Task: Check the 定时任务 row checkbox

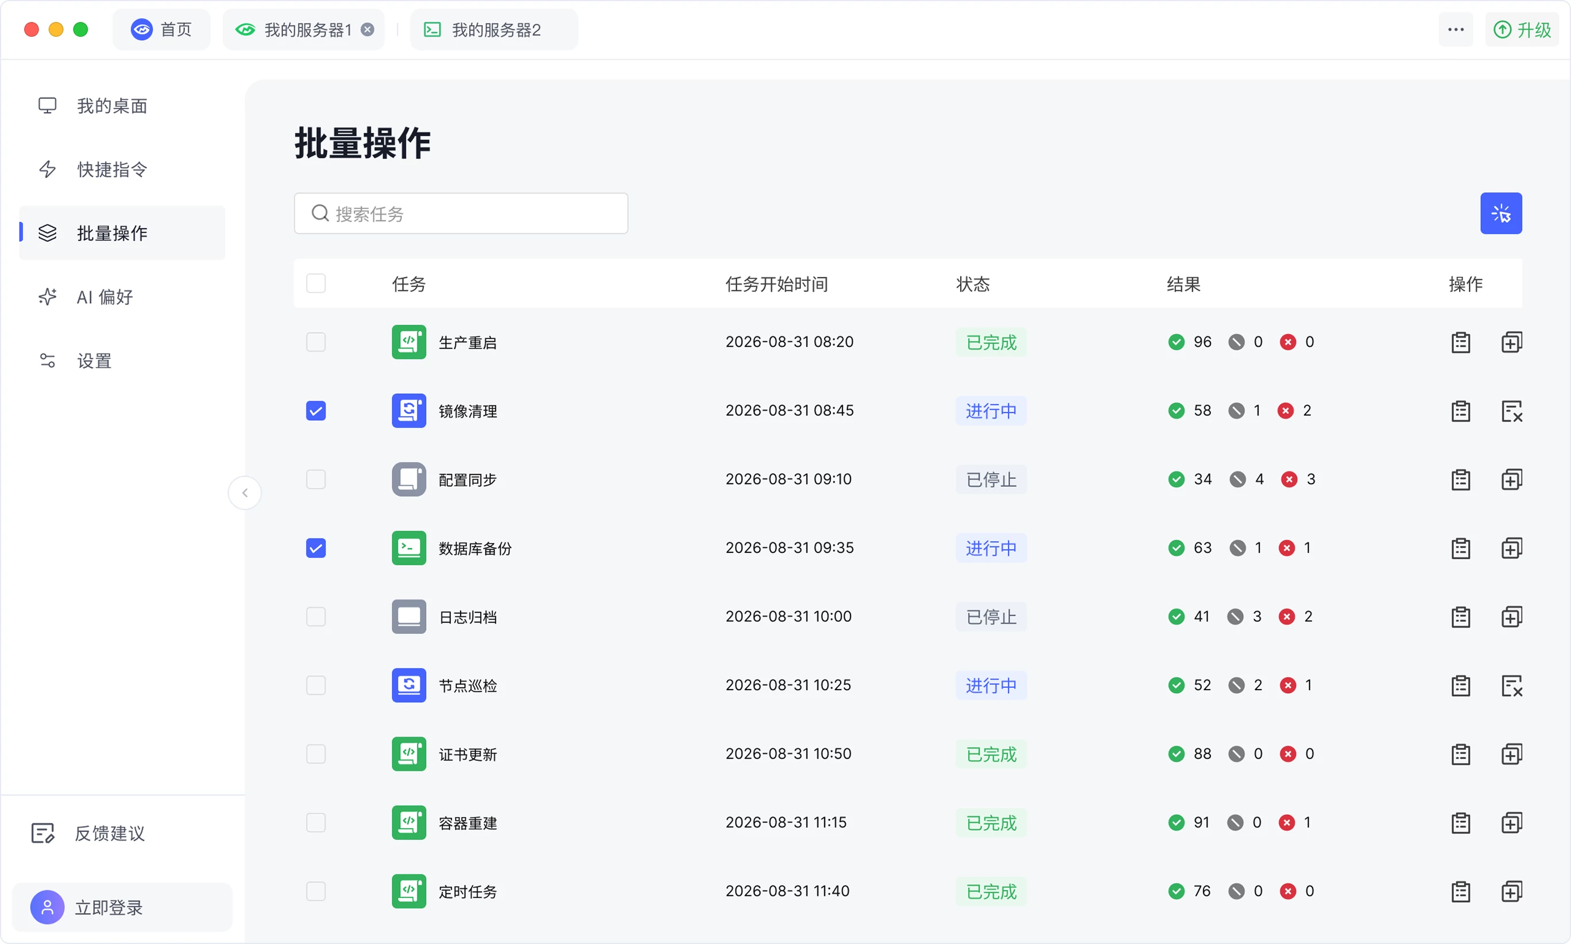Action: [x=316, y=892]
